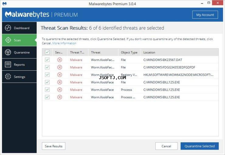Select 'Registry V...' object type cell
Image resolution: width=225 pixels, height=155 pixels.
point(129,75)
